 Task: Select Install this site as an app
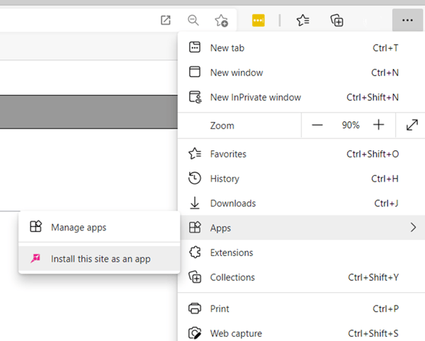click(101, 259)
